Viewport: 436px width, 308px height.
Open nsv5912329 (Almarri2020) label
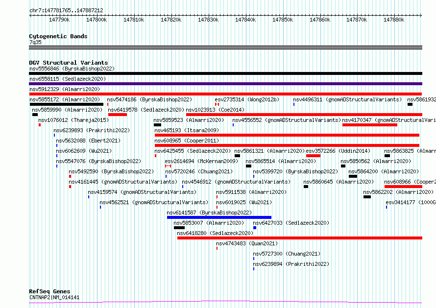click(65, 89)
